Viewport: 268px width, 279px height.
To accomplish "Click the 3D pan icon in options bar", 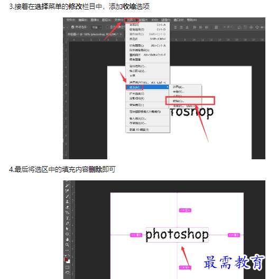I will coord(251,27).
